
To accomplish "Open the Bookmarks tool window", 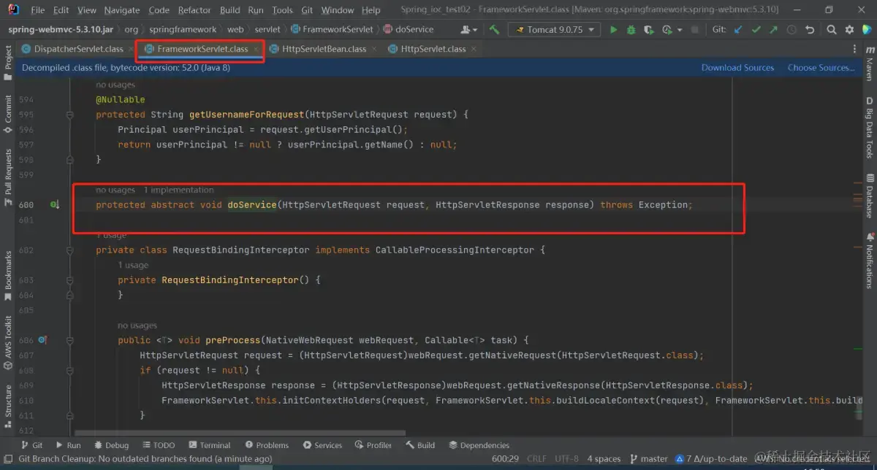I will tap(8, 275).
